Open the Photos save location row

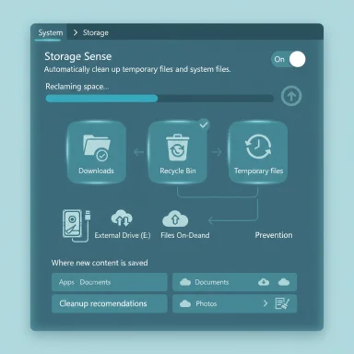(234, 303)
